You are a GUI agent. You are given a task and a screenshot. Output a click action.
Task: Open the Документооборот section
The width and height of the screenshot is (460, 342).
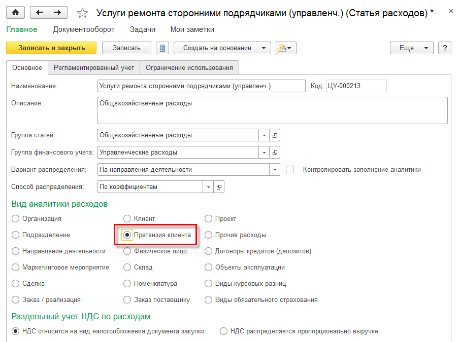coord(84,29)
